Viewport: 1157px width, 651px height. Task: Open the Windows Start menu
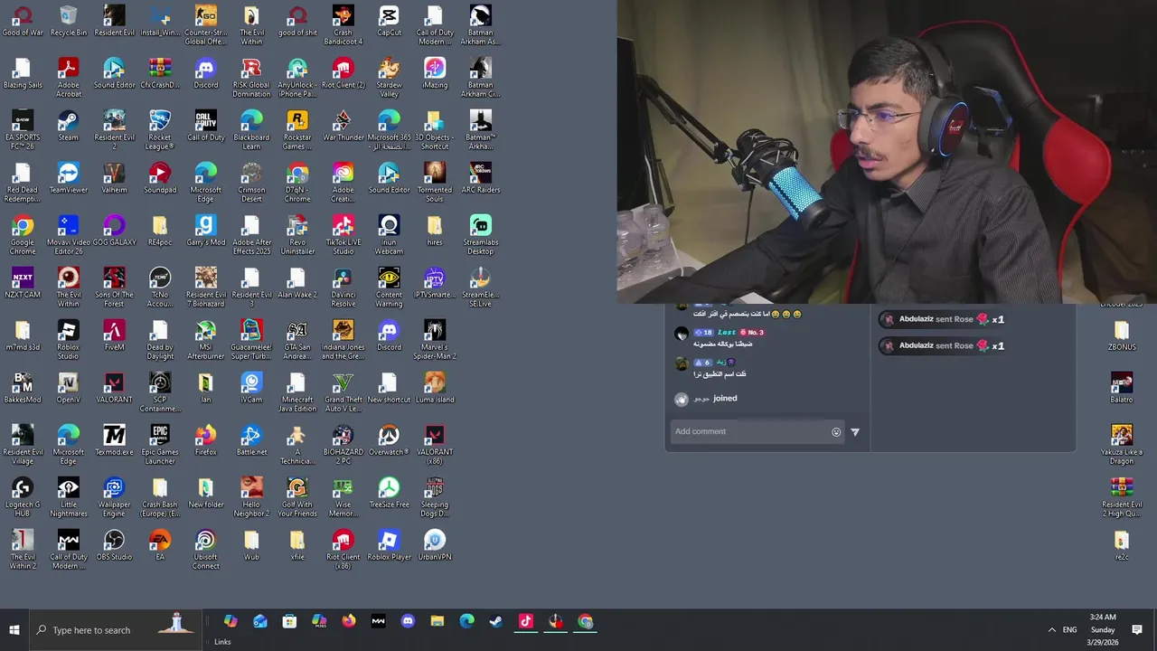click(14, 630)
